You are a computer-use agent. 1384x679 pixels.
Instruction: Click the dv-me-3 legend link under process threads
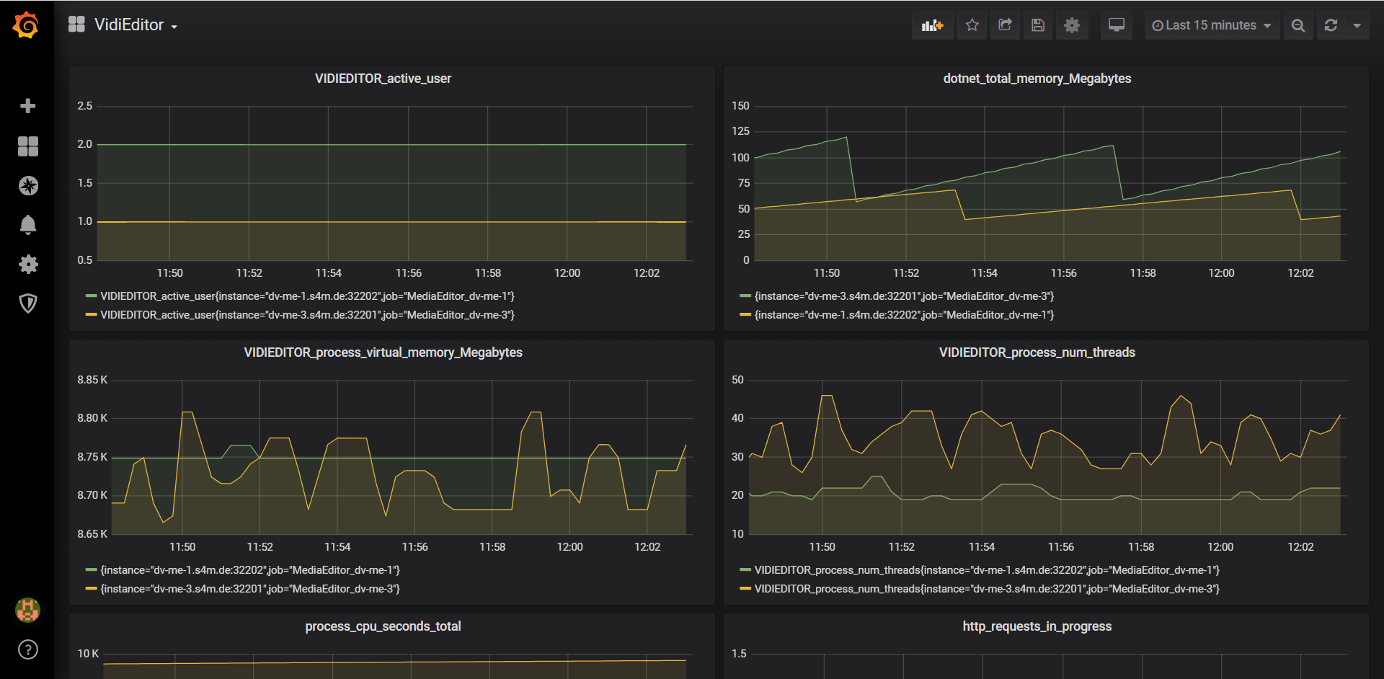[986, 589]
